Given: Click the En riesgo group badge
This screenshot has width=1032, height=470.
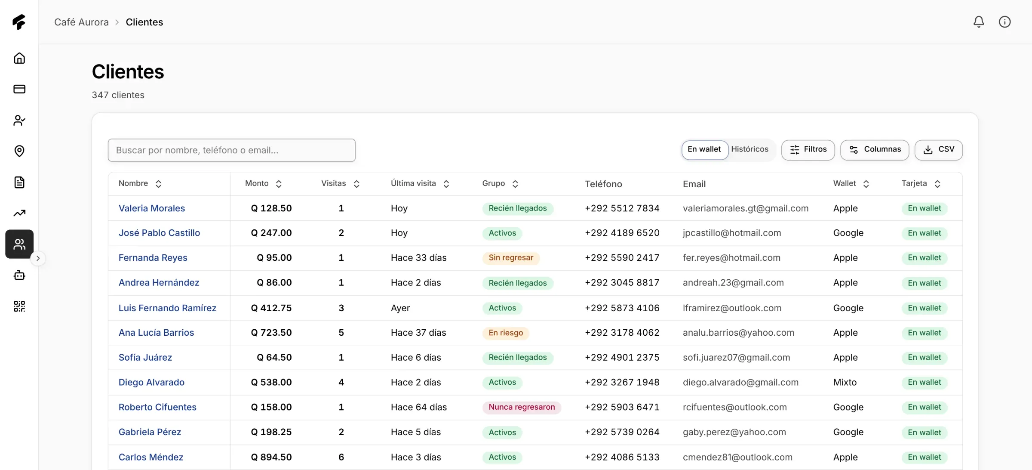Looking at the screenshot, I should click(506, 333).
